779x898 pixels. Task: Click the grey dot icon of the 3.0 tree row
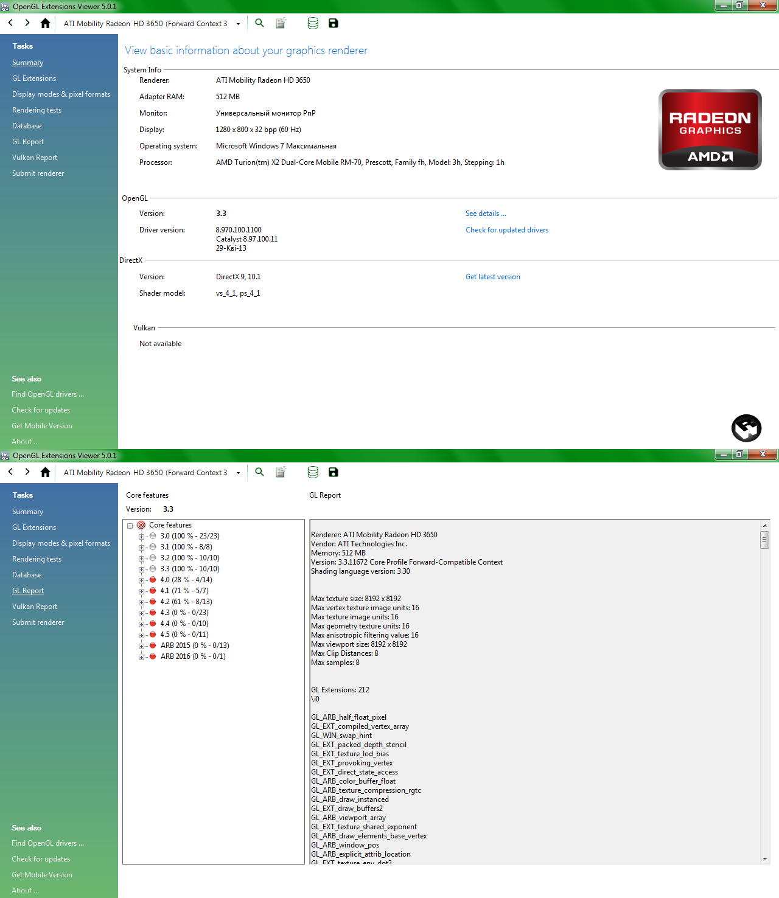pyautogui.click(x=153, y=536)
